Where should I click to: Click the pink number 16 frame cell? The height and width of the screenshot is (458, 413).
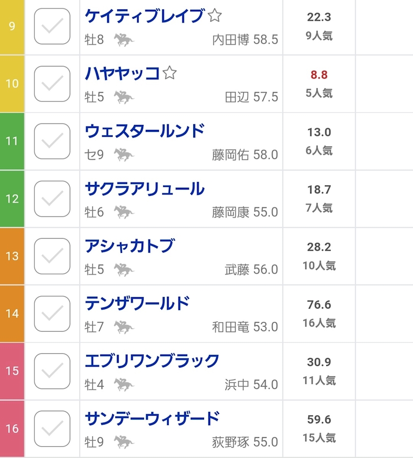coord(12,428)
